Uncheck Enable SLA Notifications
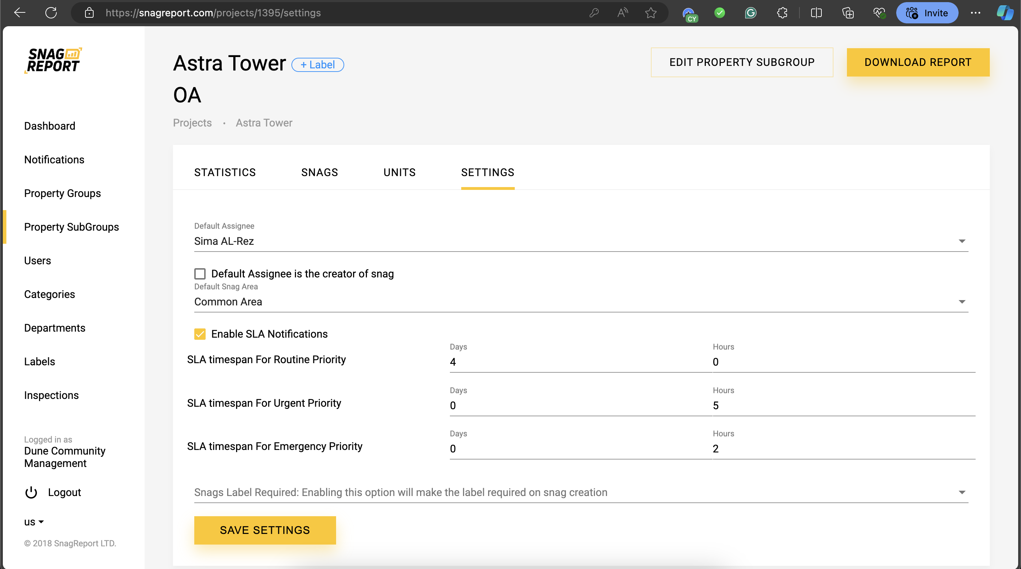Image resolution: width=1021 pixels, height=569 pixels. 200,334
